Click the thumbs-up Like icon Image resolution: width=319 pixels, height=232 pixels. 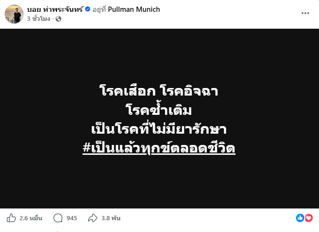[x=11, y=218]
